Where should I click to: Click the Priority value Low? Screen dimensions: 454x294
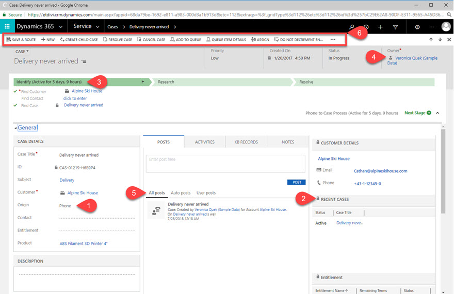tap(215, 58)
